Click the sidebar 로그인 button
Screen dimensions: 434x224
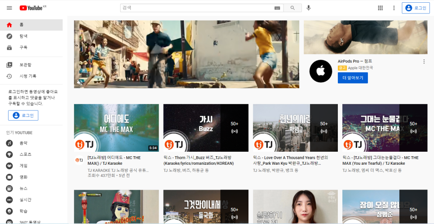coord(23,115)
